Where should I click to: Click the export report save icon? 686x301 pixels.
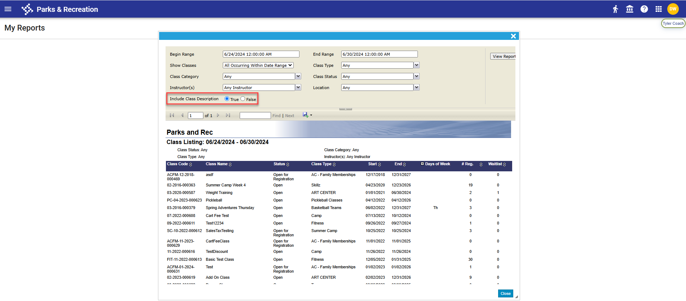tap(306, 115)
